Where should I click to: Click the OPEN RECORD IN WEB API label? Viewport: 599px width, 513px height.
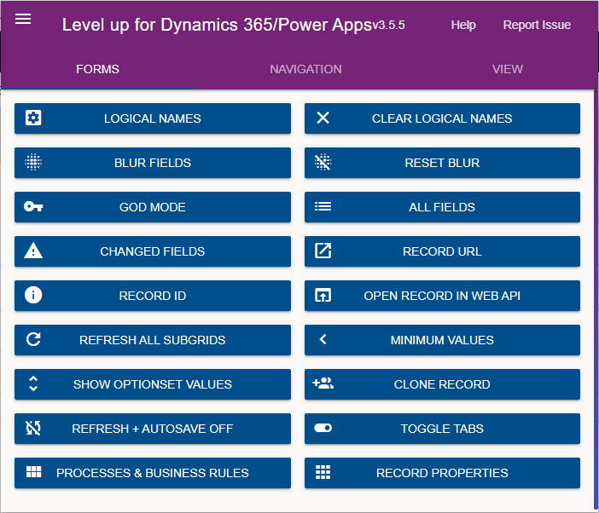tap(442, 296)
